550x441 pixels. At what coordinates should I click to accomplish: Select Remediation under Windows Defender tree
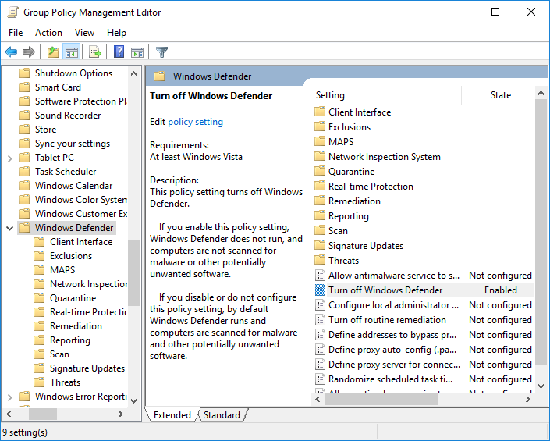click(x=76, y=326)
